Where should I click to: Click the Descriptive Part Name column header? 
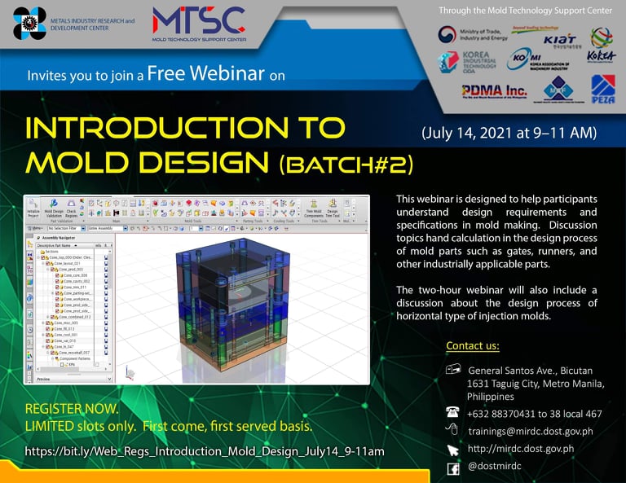pos(64,245)
